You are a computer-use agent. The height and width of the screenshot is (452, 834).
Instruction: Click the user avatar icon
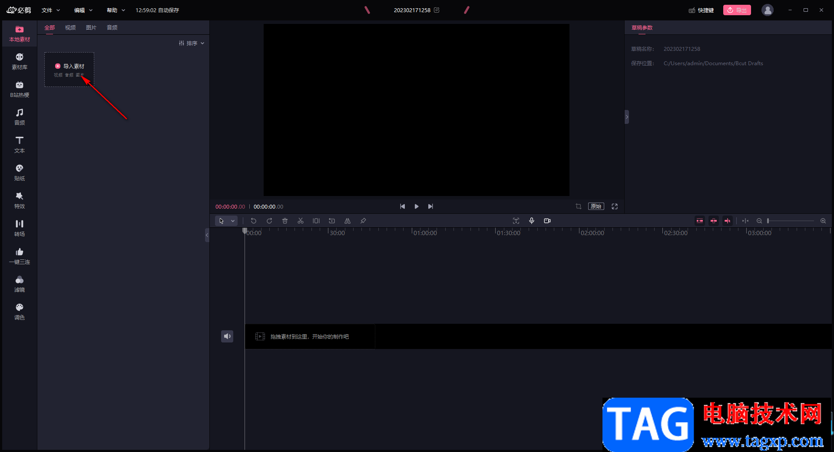768,10
